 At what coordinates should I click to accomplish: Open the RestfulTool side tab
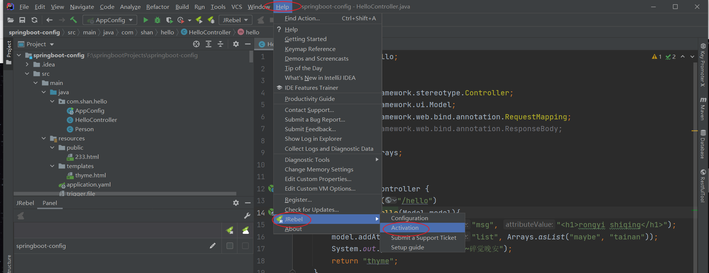(x=703, y=186)
